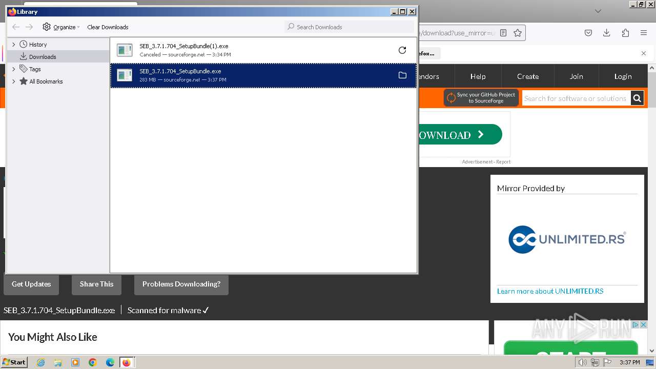This screenshot has width=656, height=369.
Task: Expand All Bookmarks tree item
Action: point(14,81)
